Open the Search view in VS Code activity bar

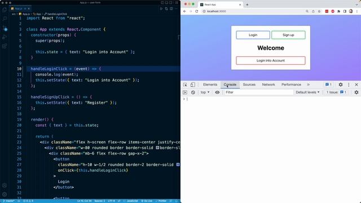[5, 19]
